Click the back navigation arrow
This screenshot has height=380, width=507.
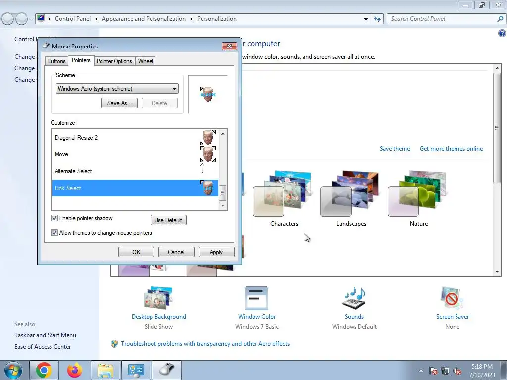(x=8, y=19)
